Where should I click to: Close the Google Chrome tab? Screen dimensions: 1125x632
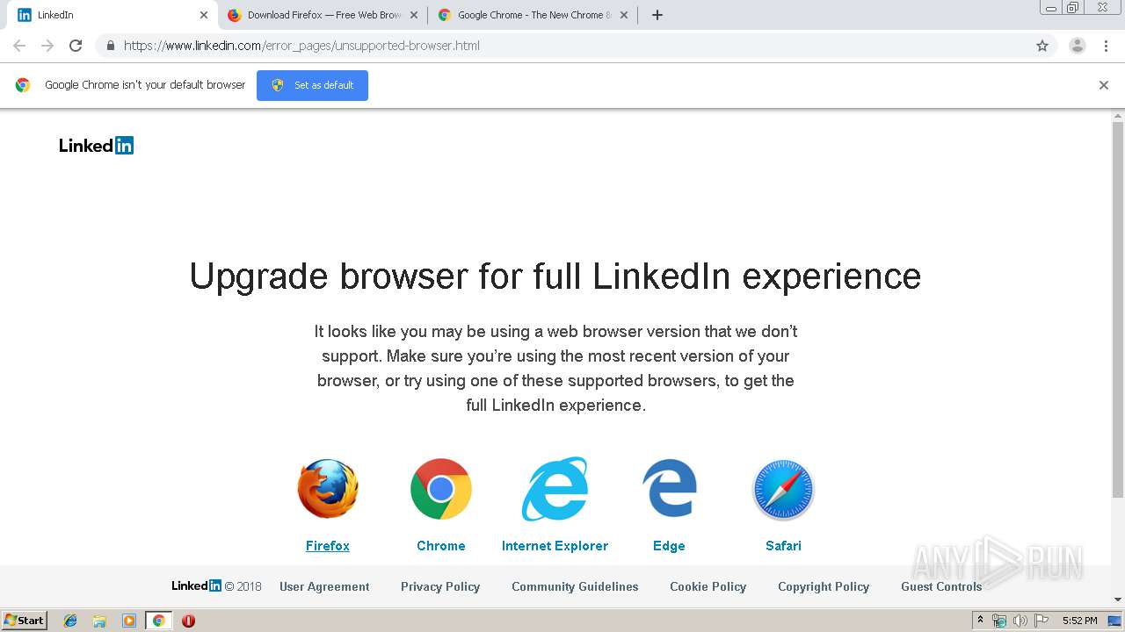coord(624,15)
